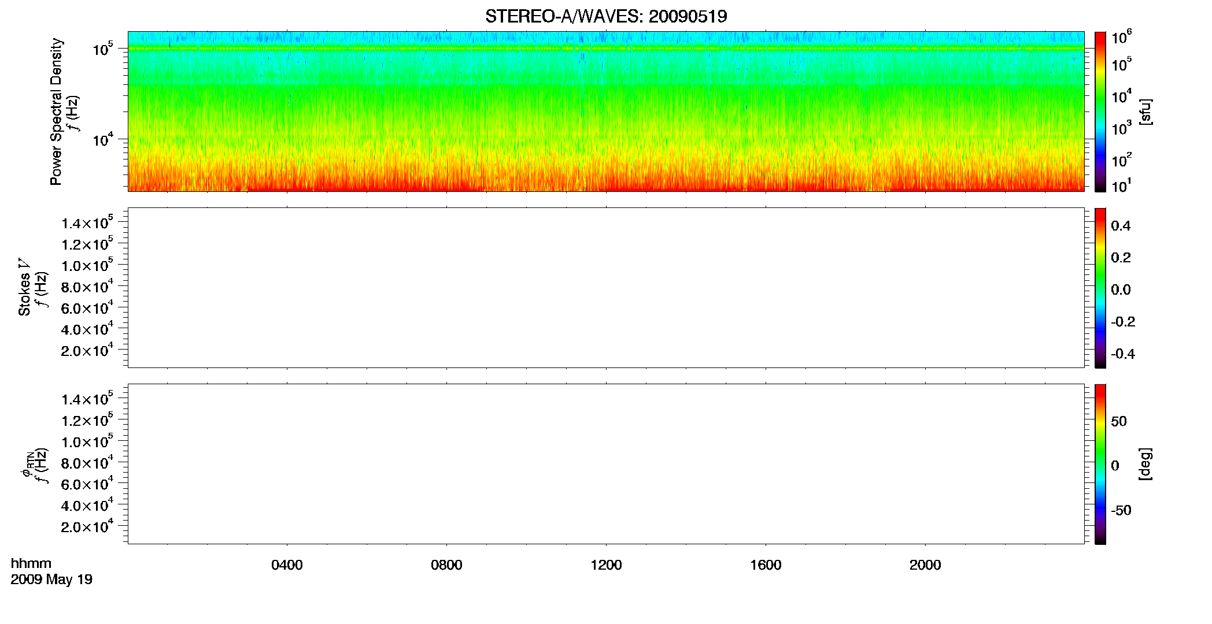Click the 10^1 label on sfu color bar
Viewport: 1212px width, 624px height.
[1122, 185]
